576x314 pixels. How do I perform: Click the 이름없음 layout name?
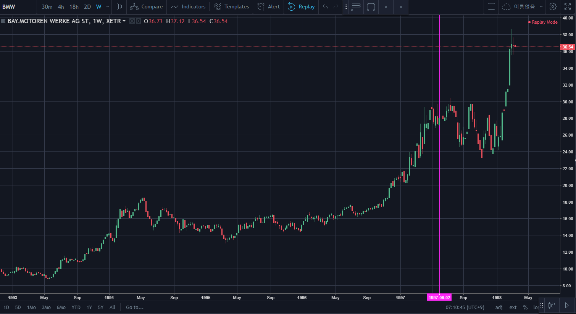pyautogui.click(x=524, y=6)
